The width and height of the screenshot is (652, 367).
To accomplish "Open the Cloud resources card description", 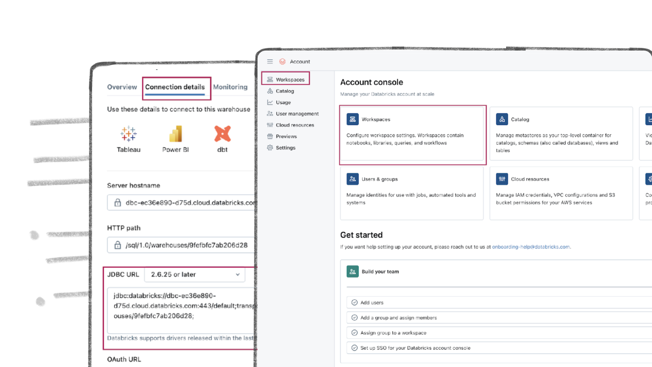I will (555, 199).
